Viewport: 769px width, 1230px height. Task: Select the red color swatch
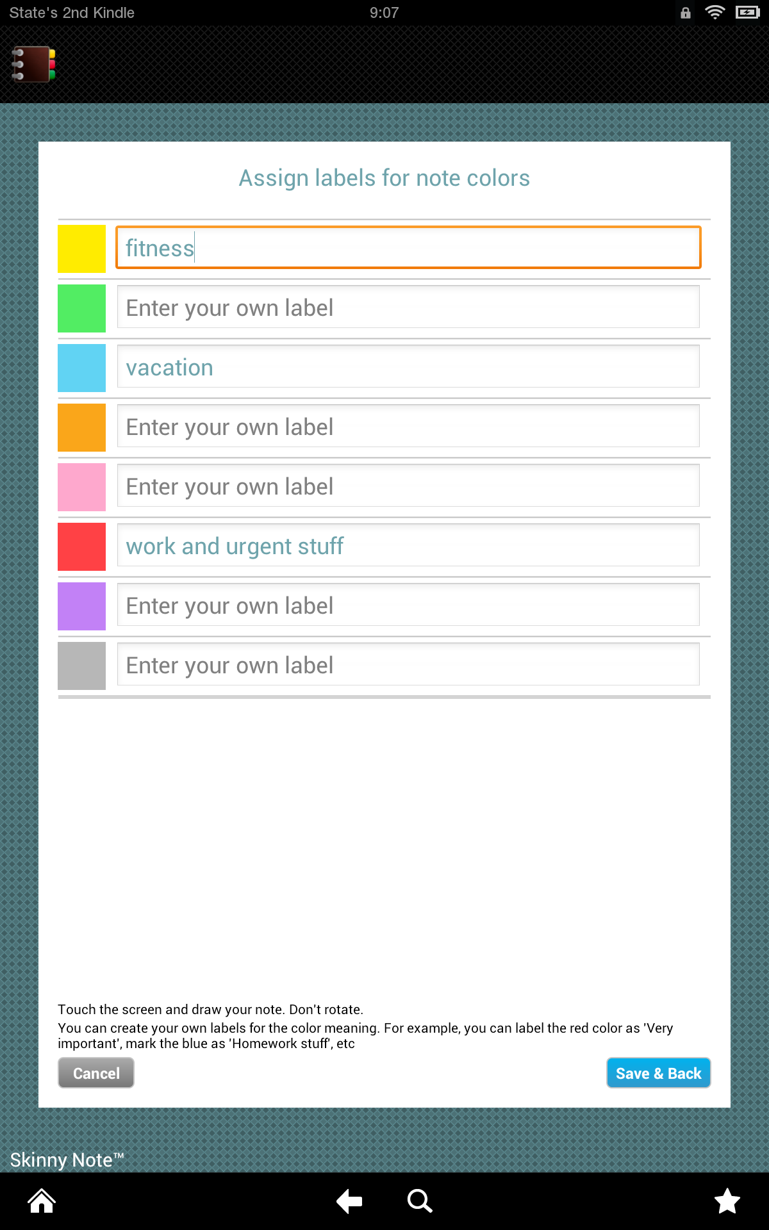[81, 546]
